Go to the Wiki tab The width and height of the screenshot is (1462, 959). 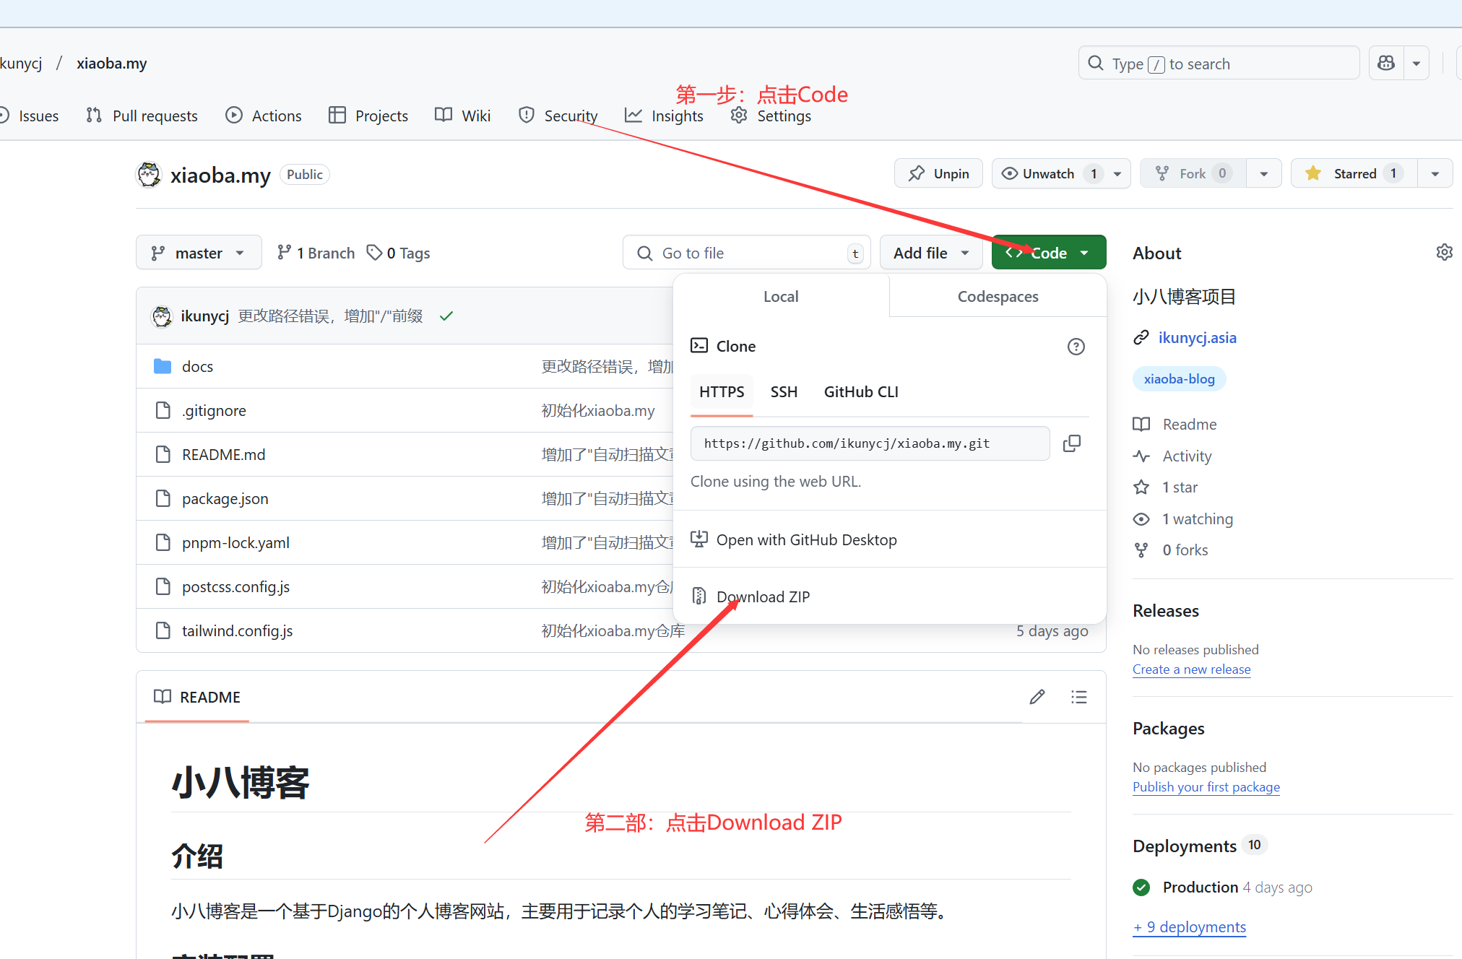coord(463,116)
